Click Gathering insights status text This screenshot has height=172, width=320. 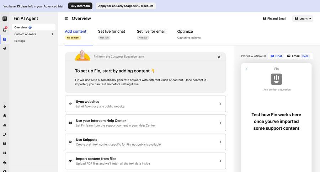point(189,38)
